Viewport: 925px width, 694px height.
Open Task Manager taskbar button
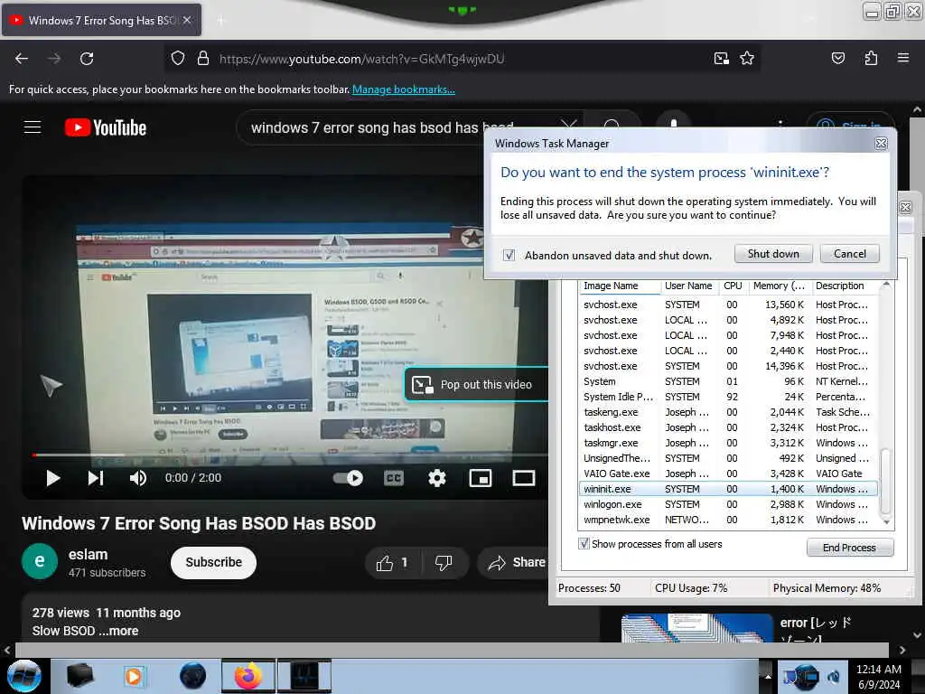[x=304, y=676]
